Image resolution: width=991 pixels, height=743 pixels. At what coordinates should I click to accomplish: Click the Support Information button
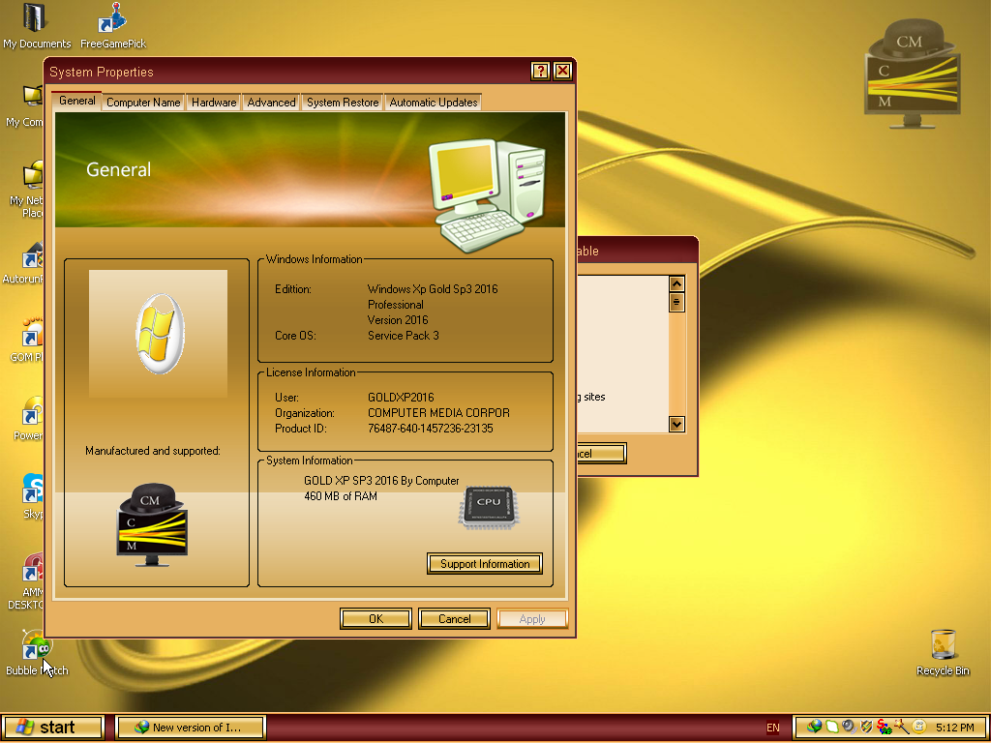point(484,563)
